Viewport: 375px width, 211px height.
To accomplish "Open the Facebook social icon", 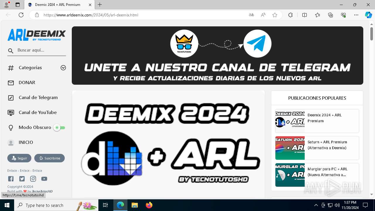I will point(11,179).
